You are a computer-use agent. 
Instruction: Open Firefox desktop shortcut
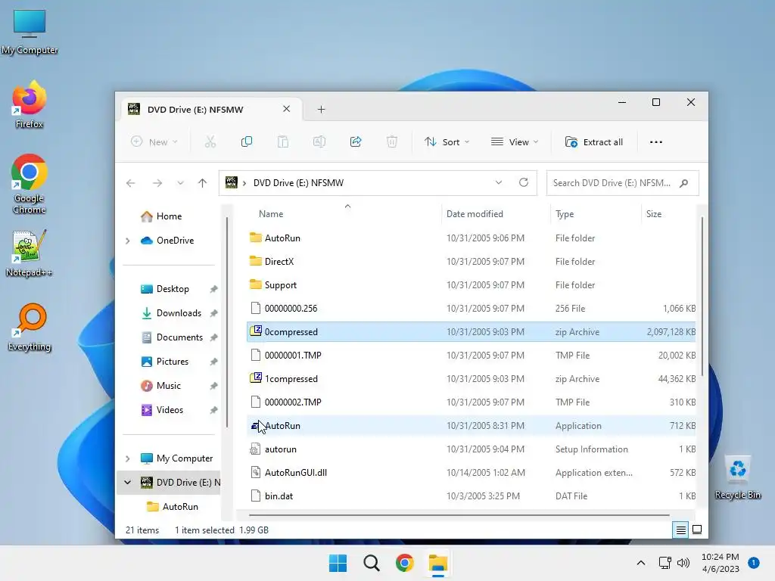pyautogui.click(x=30, y=104)
